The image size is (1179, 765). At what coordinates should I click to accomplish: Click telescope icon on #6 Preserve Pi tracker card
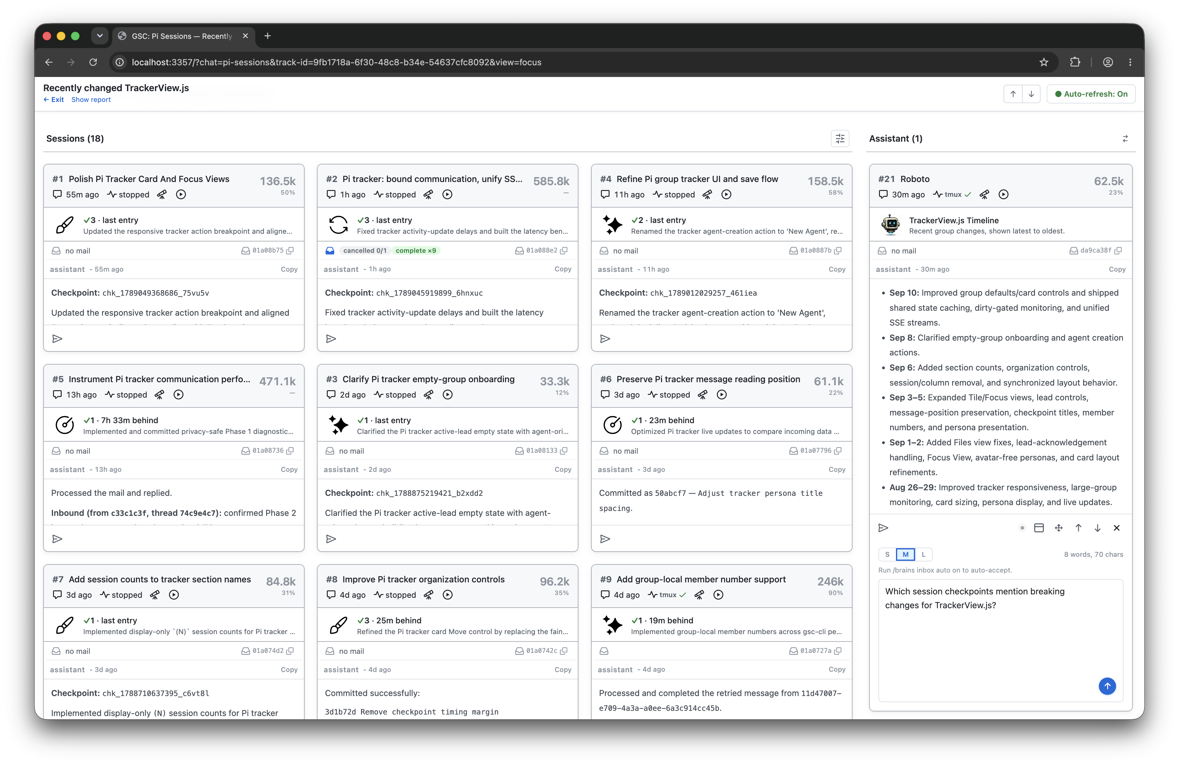pyautogui.click(x=702, y=395)
